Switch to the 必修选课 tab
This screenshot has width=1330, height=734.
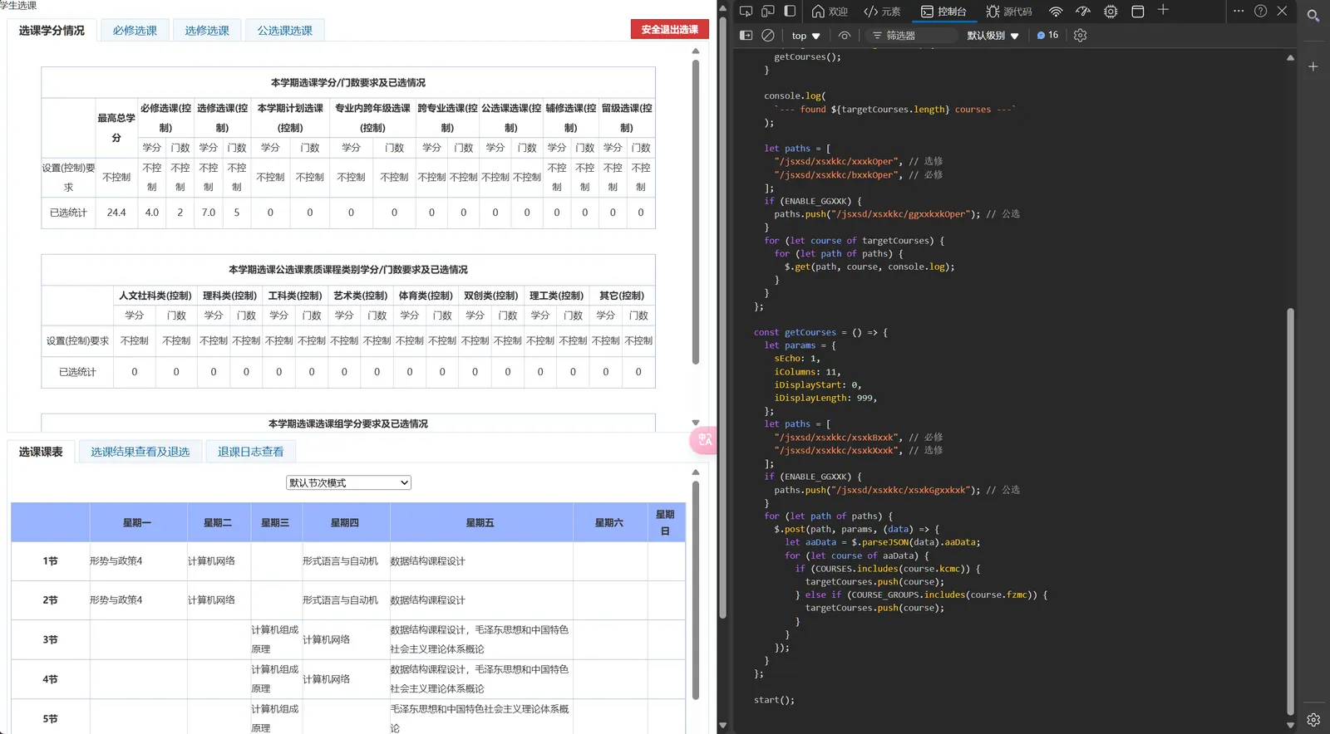pyautogui.click(x=135, y=31)
